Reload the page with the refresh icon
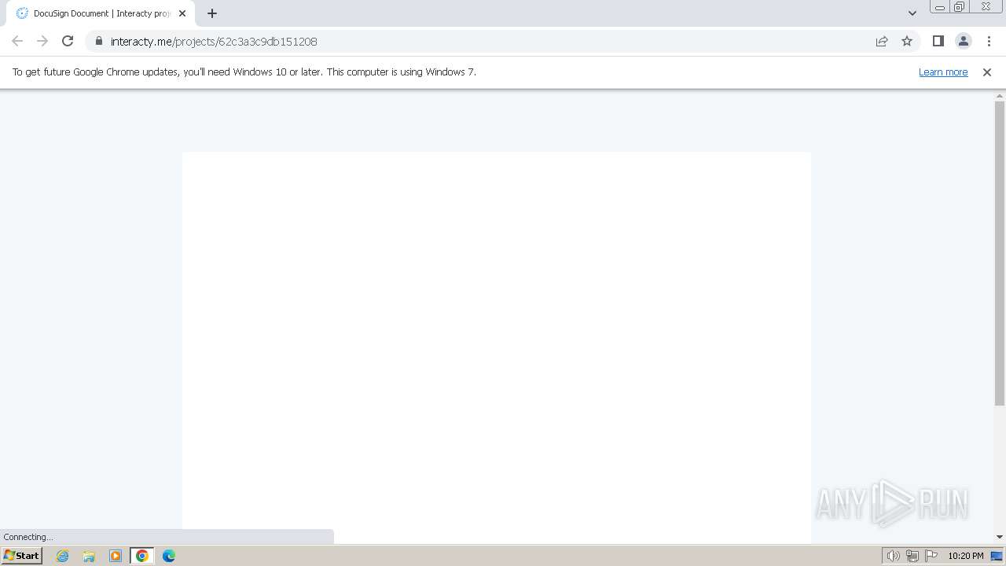The width and height of the screenshot is (1006, 566). pyautogui.click(x=68, y=41)
